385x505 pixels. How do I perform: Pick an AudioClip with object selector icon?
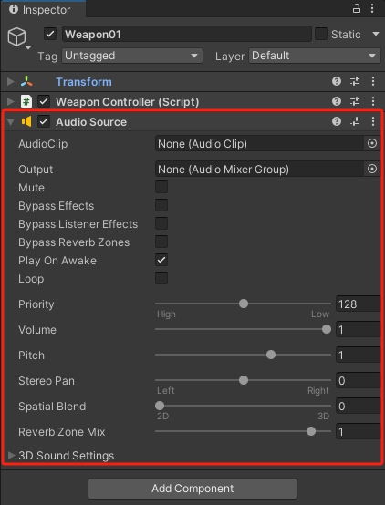(372, 143)
